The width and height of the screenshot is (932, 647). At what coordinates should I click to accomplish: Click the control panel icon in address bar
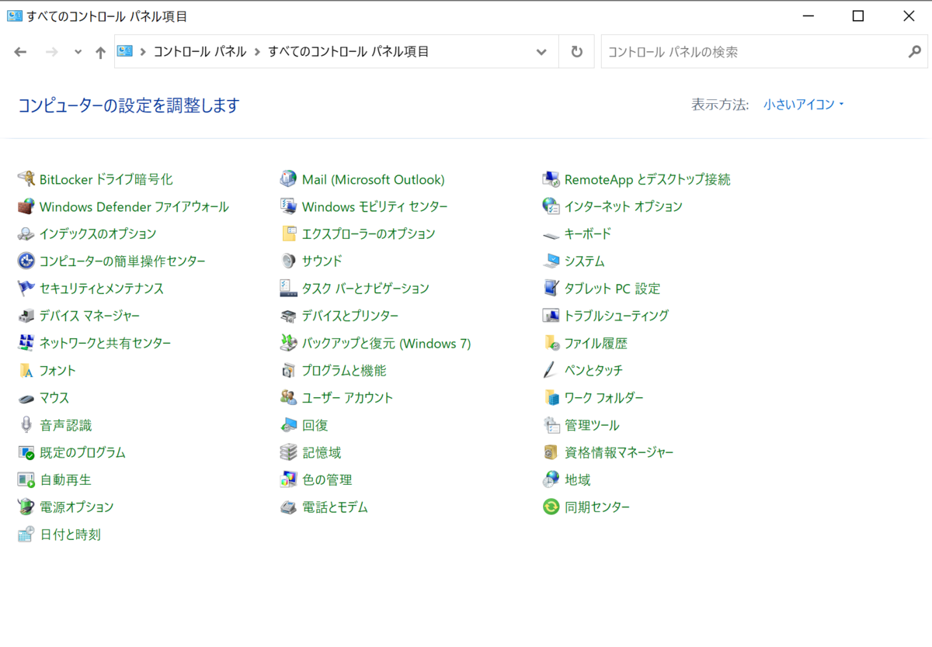click(x=125, y=51)
